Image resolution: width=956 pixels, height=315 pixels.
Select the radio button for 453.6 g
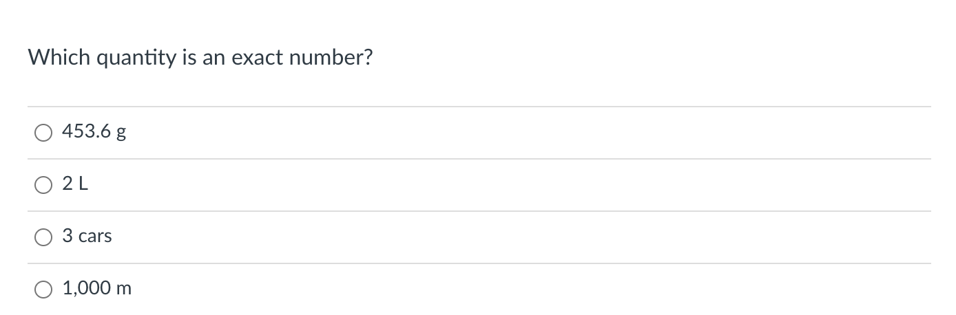(43, 133)
